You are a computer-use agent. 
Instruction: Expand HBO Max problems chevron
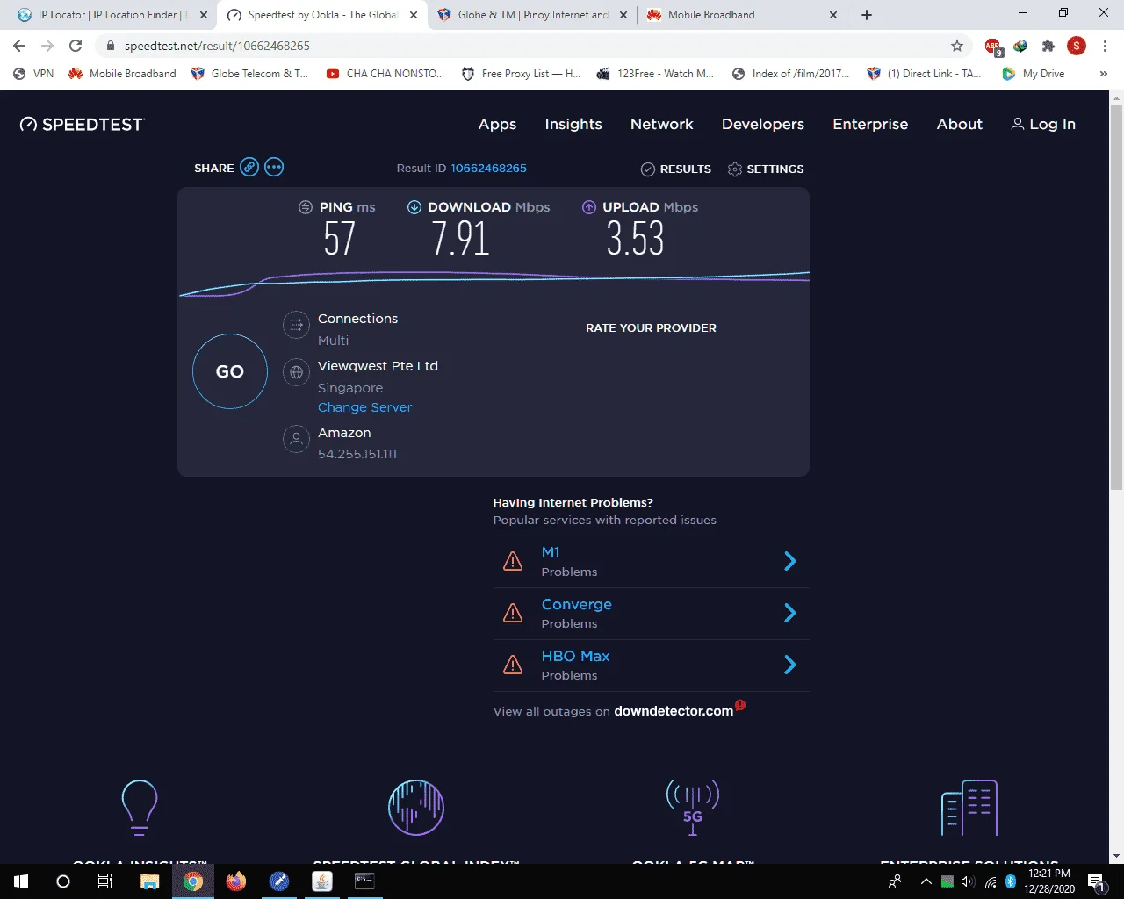click(x=789, y=665)
